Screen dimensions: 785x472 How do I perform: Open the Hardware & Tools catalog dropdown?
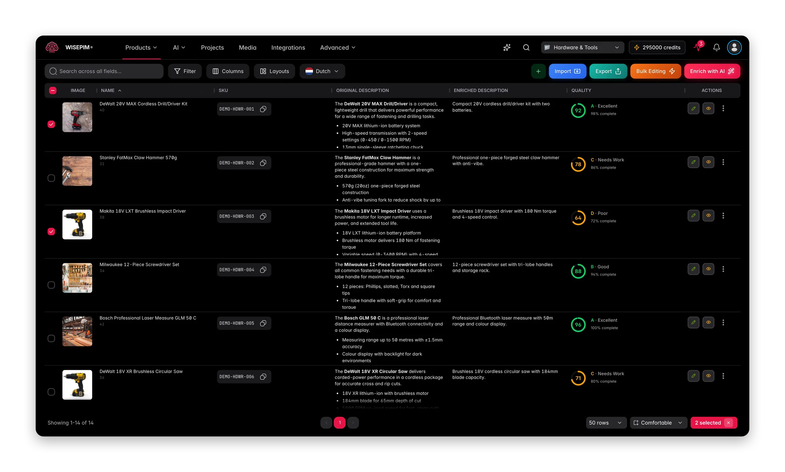click(x=582, y=48)
